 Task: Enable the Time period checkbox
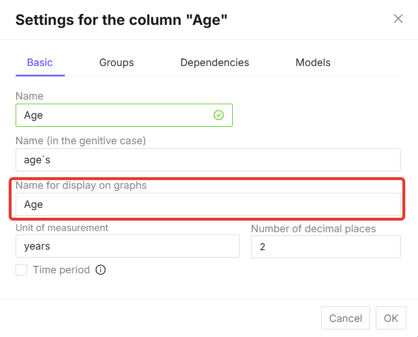coord(21,270)
